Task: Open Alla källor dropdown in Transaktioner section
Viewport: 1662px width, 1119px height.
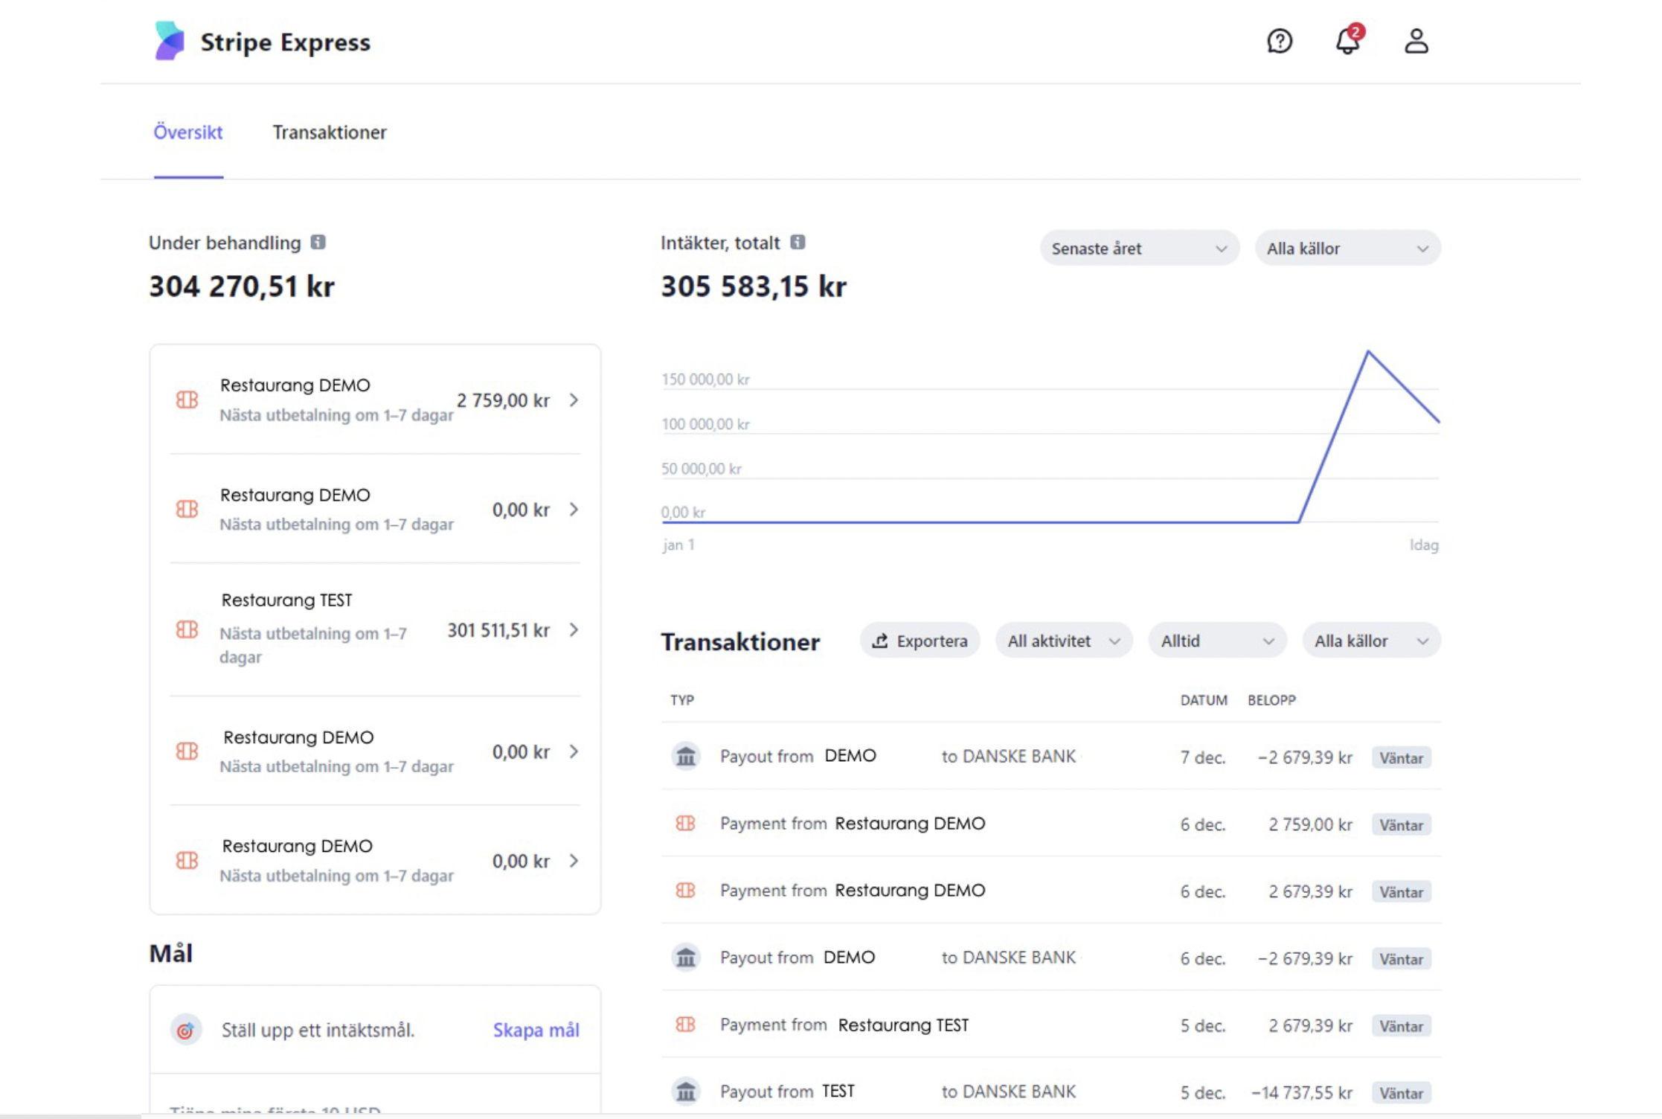Action: pyautogui.click(x=1371, y=641)
